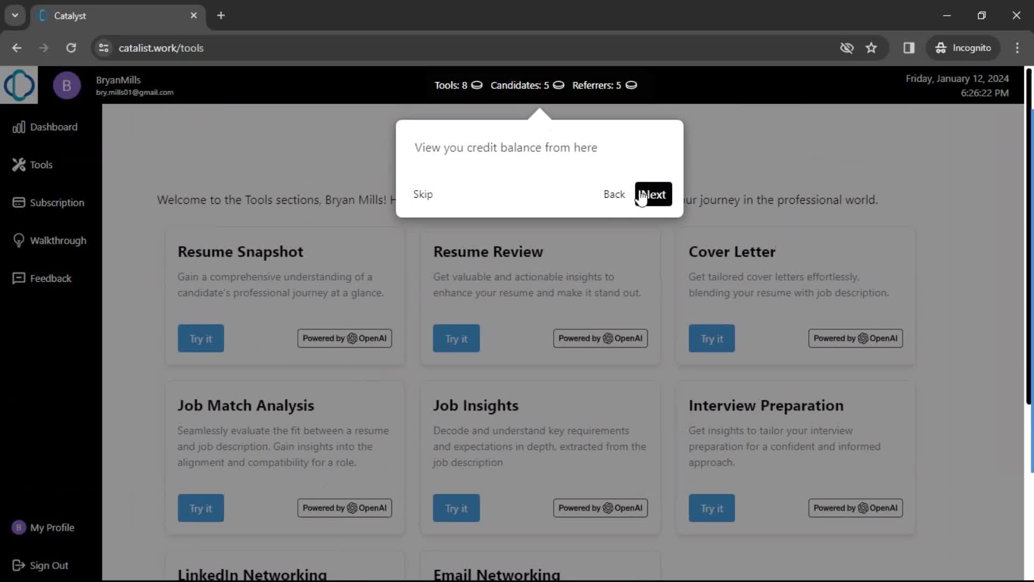Expand the BryanMills account profile
This screenshot has height=582, width=1034.
pyautogui.click(x=67, y=85)
